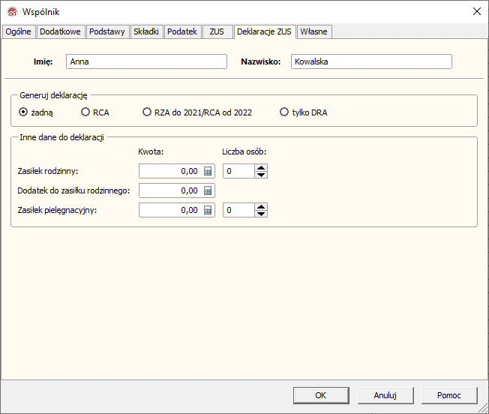Confirm with the OK button
Viewport: 489px width, 414px height.
321,395
